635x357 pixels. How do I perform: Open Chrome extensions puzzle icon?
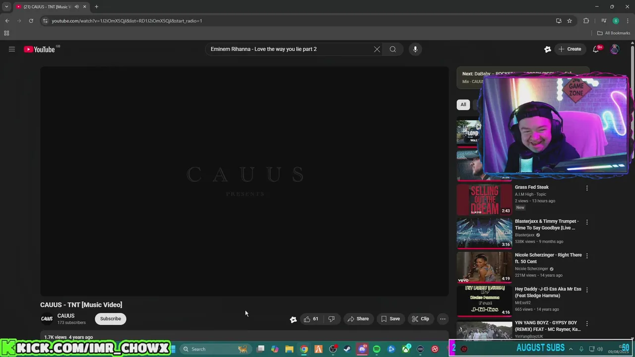(586, 21)
